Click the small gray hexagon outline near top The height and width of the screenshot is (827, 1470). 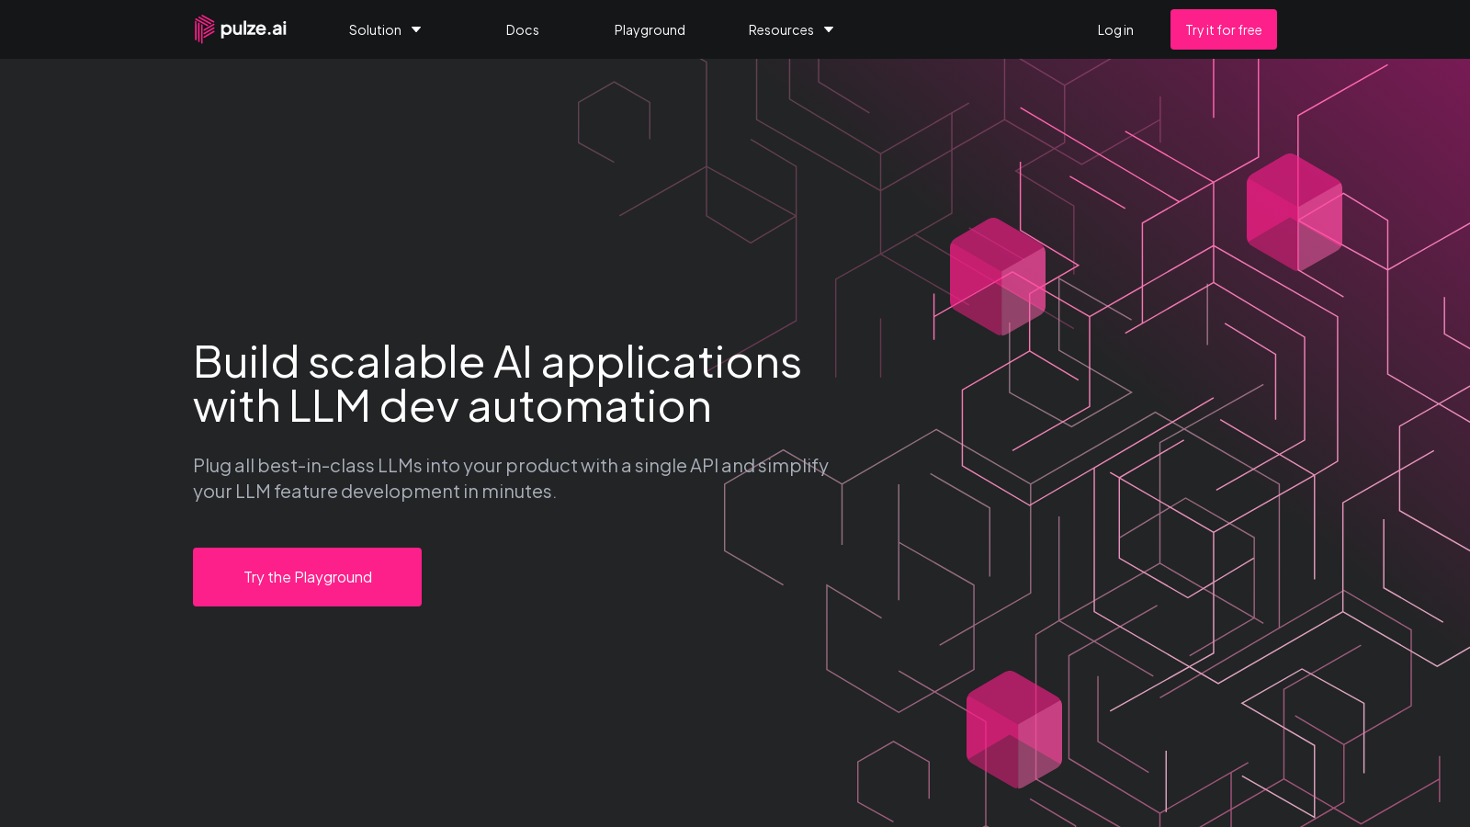[x=614, y=122]
